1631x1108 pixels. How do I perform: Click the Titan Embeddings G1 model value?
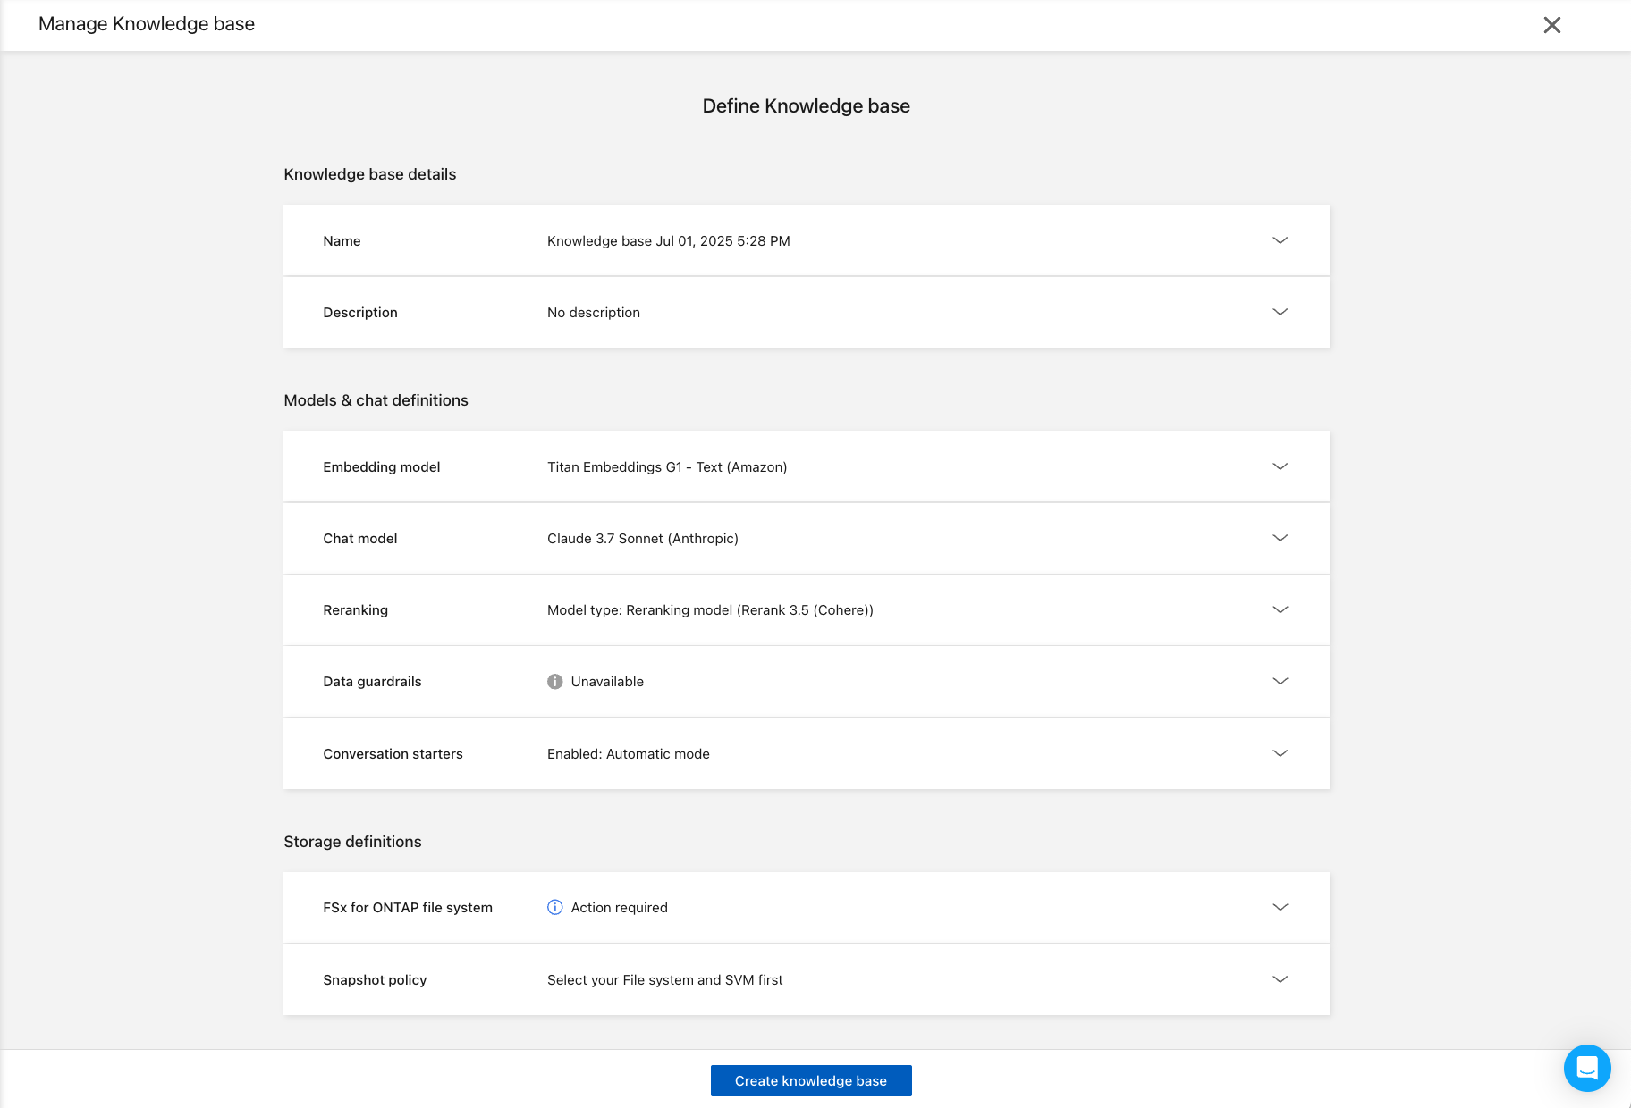[x=666, y=467]
